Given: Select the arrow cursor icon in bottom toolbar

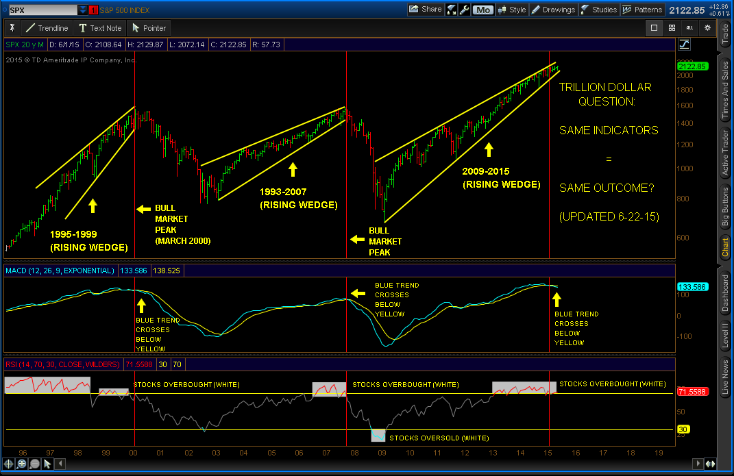Looking at the screenshot, I should (x=47, y=464).
